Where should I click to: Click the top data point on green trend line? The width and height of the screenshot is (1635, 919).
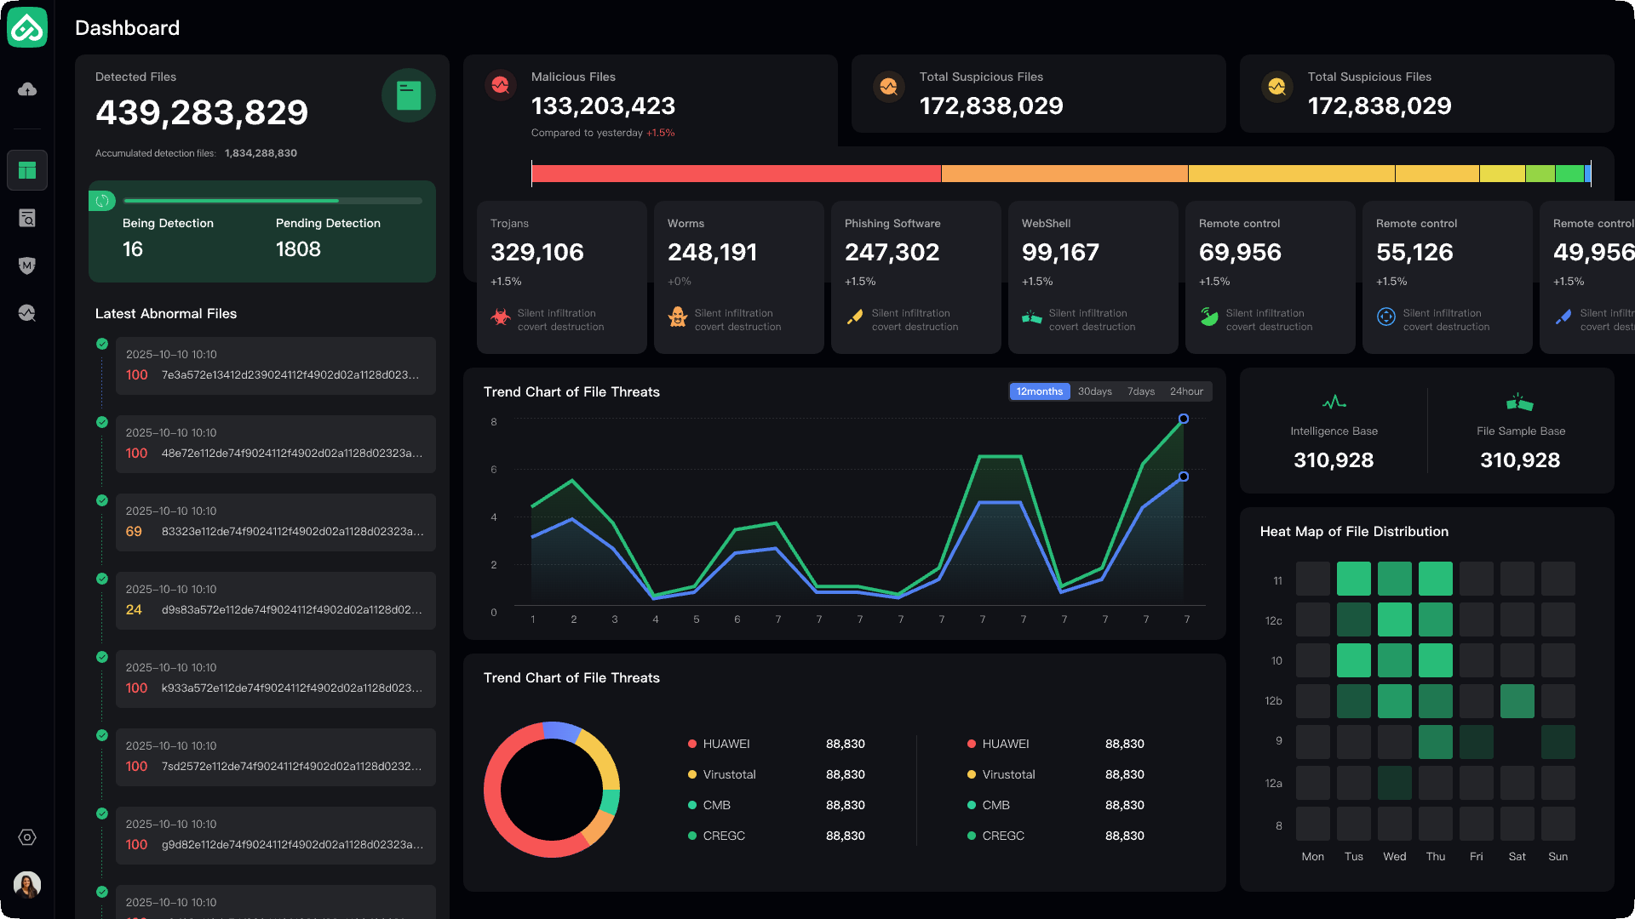click(x=1184, y=419)
